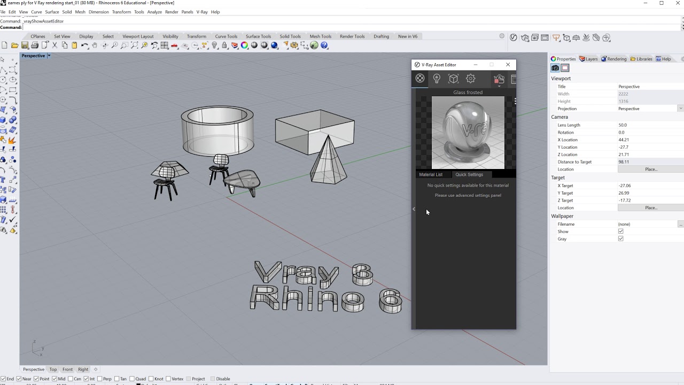Expand the left panel arrow of the Asset Editor
Image resolution: width=684 pixels, height=385 pixels.
pos(414,209)
